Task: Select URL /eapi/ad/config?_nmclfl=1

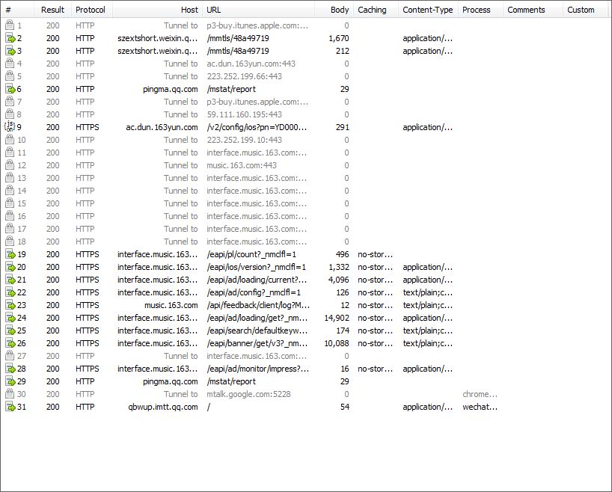Action: [254, 292]
